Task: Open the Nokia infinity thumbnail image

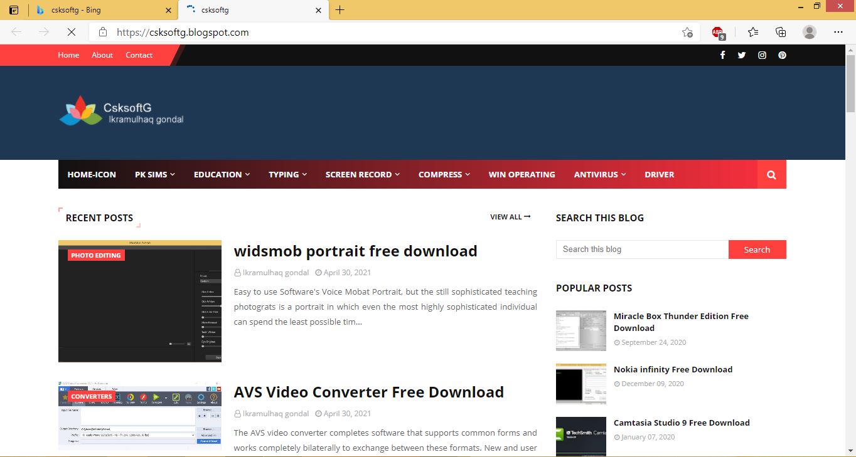Action: coord(581,384)
